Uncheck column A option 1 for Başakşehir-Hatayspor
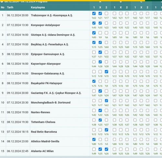Viewport: 162px width, 158px height. click(x=94, y=81)
